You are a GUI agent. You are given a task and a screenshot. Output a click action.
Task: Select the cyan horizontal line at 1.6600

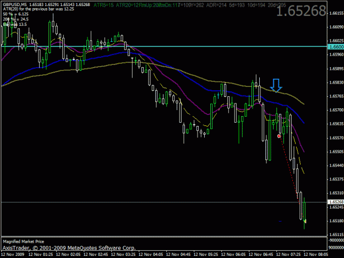coord(164,46)
